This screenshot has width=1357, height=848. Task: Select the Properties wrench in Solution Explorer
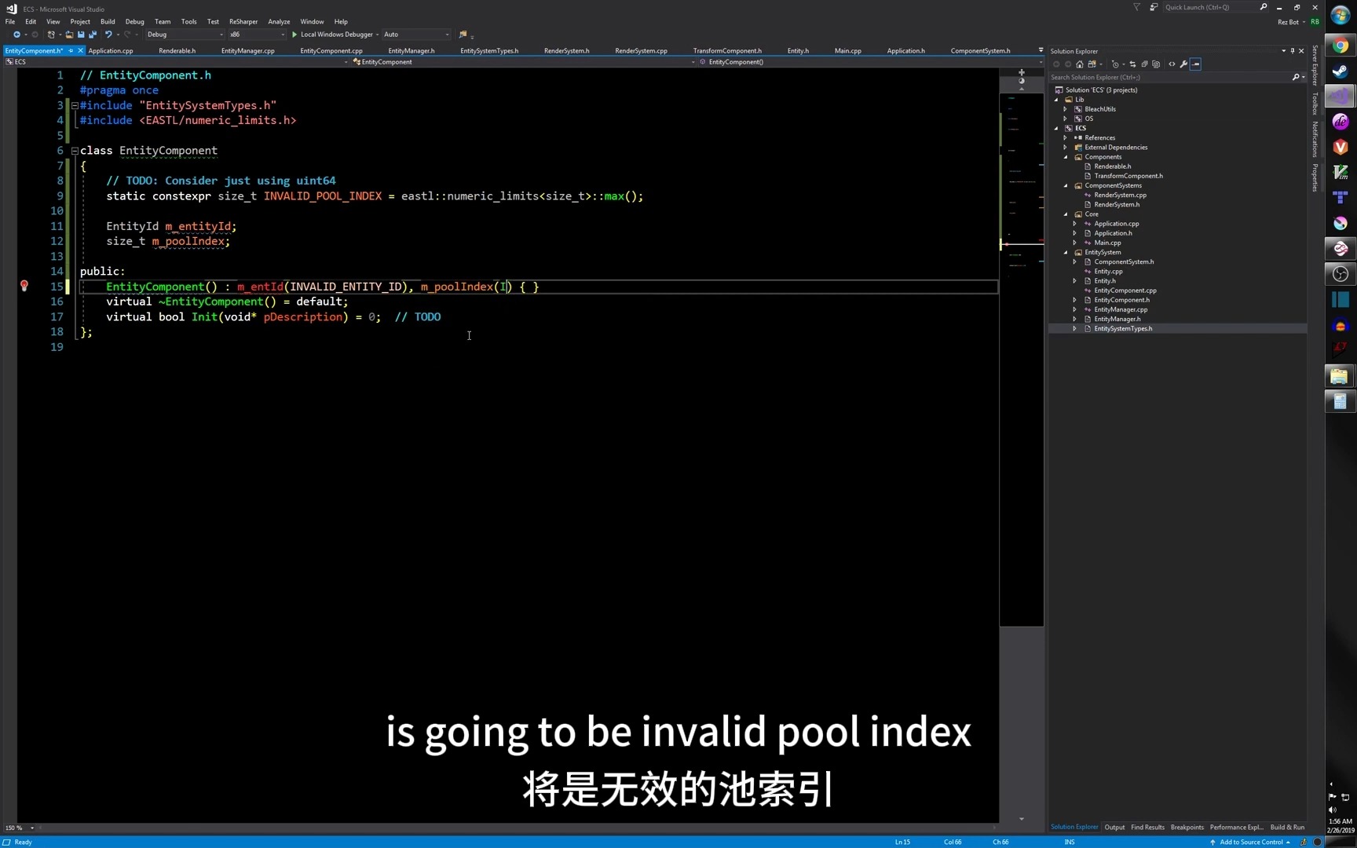[x=1184, y=64]
